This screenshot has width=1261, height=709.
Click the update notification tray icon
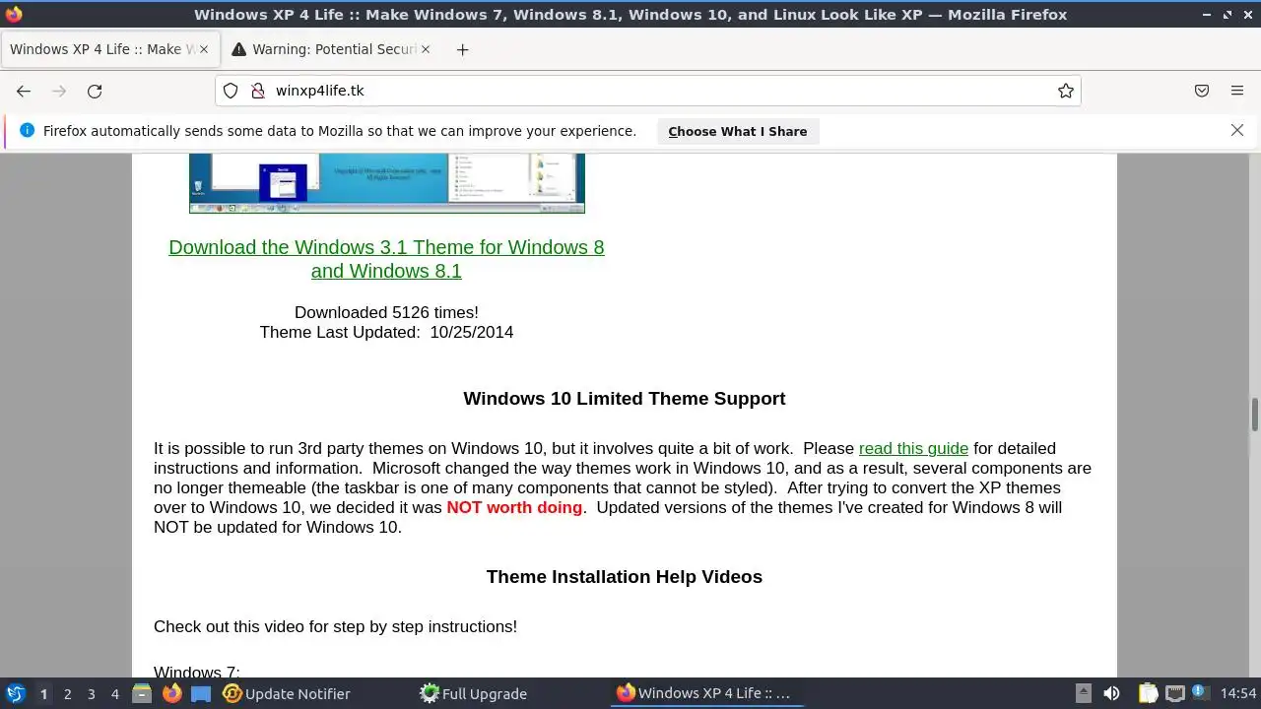pos(1200,693)
